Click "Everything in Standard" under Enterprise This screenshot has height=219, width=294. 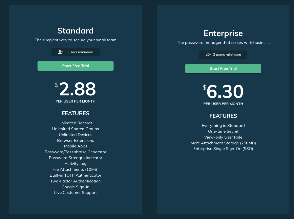pyautogui.click(x=223, y=126)
